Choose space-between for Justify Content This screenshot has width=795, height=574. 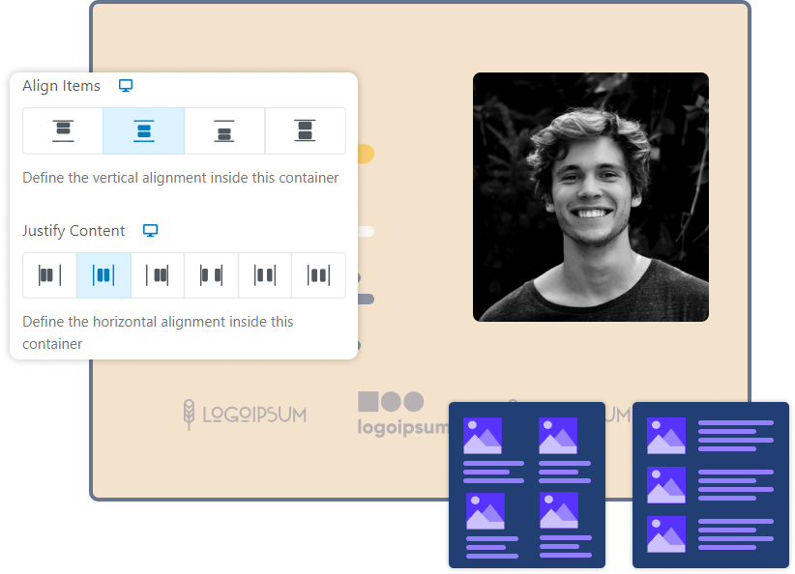click(x=211, y=275)
